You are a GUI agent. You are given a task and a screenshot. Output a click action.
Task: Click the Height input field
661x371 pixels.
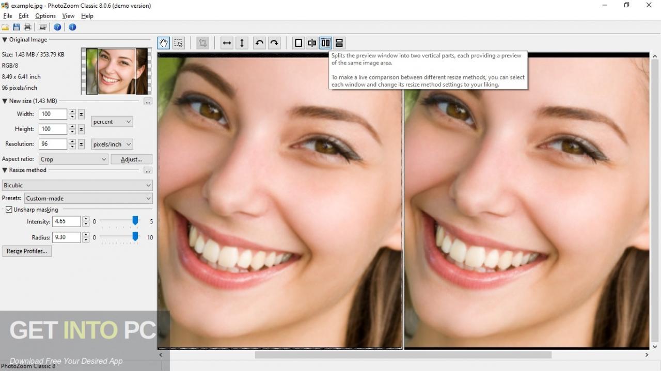(x=53, y=130)
